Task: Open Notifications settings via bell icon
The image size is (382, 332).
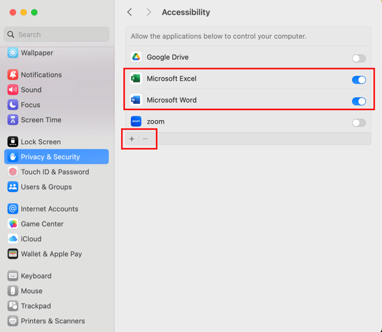Action: click(x=12, y=75)
